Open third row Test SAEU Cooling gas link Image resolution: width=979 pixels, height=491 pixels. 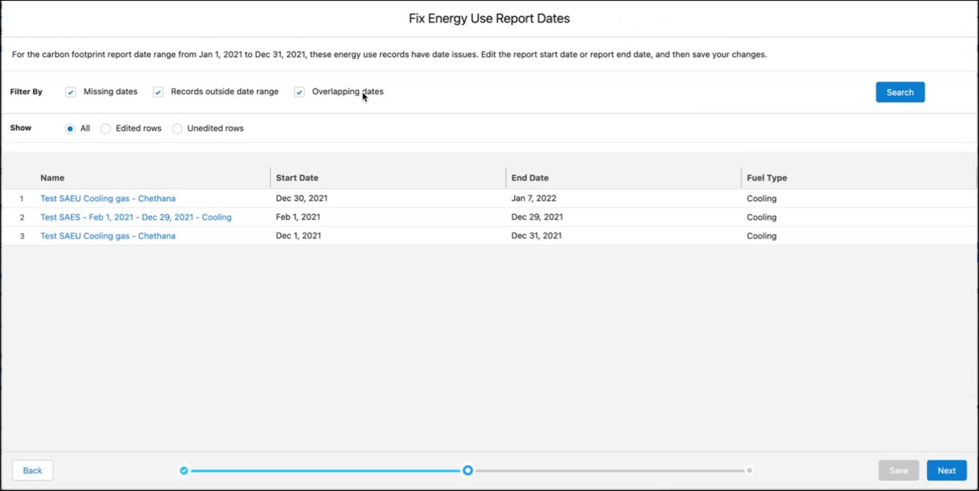point(108,236)
